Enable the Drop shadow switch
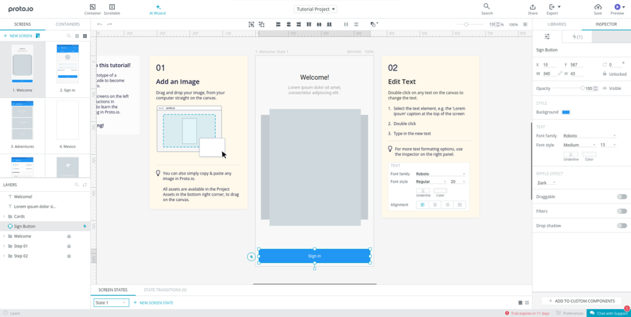Viewport: 631px width, 317px height. tap(622, 226)
